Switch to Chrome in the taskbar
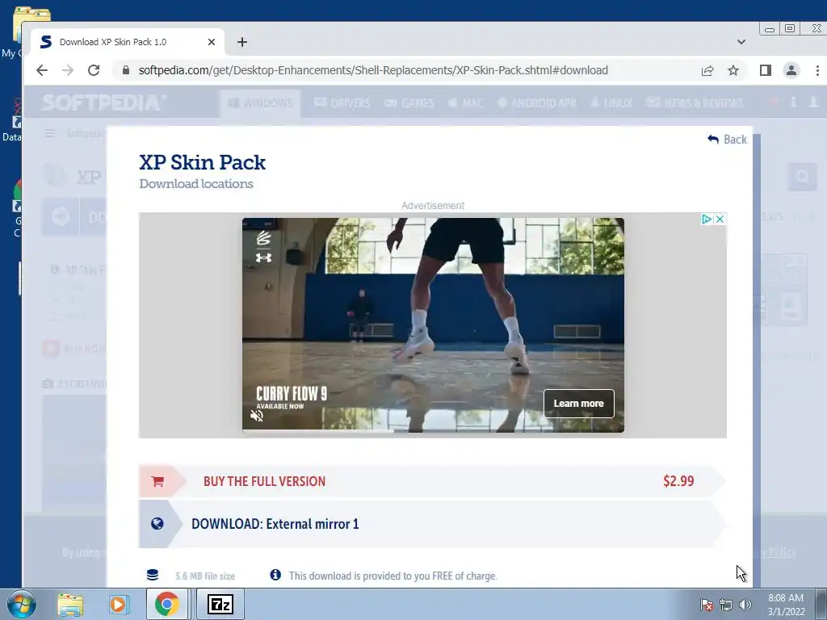Screen dimensions: 827x620 click(x=166, y=604)
